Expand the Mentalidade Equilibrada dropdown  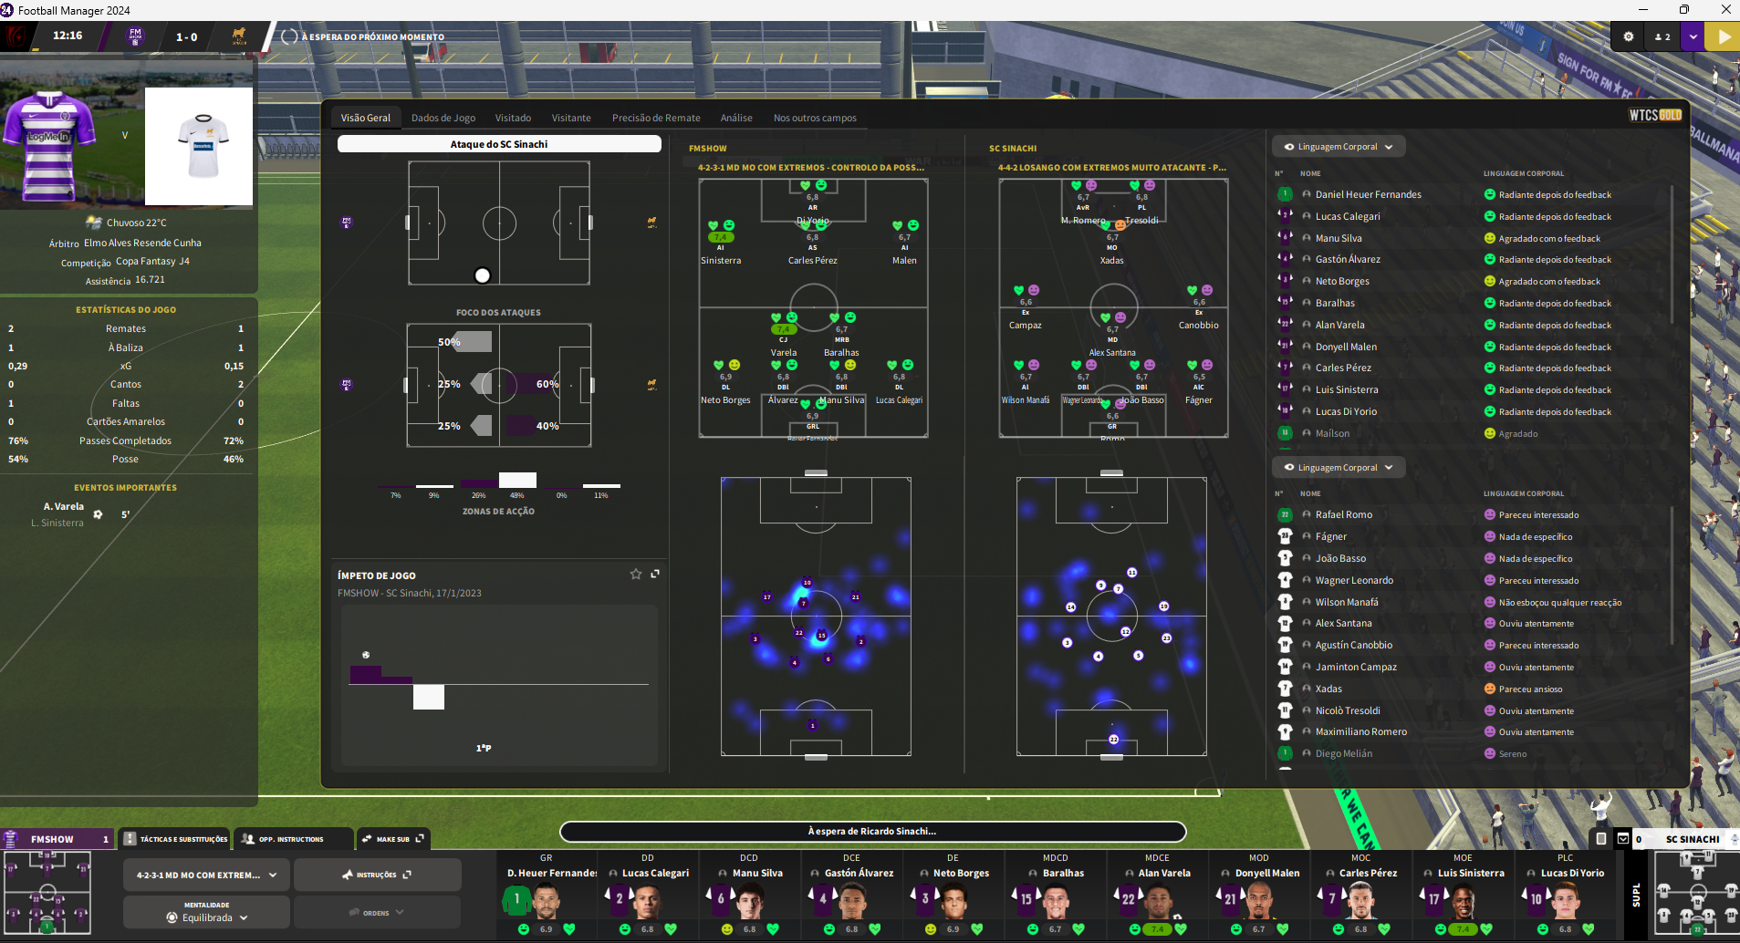click(207, 913)
